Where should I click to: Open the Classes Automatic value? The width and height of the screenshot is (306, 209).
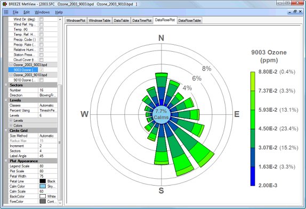[x=48, y=105]
